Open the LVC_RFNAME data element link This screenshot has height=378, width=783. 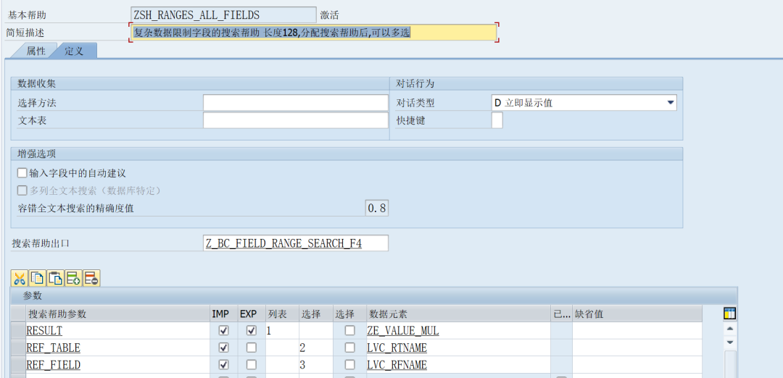pyautogui.click(x=397, y=364)
